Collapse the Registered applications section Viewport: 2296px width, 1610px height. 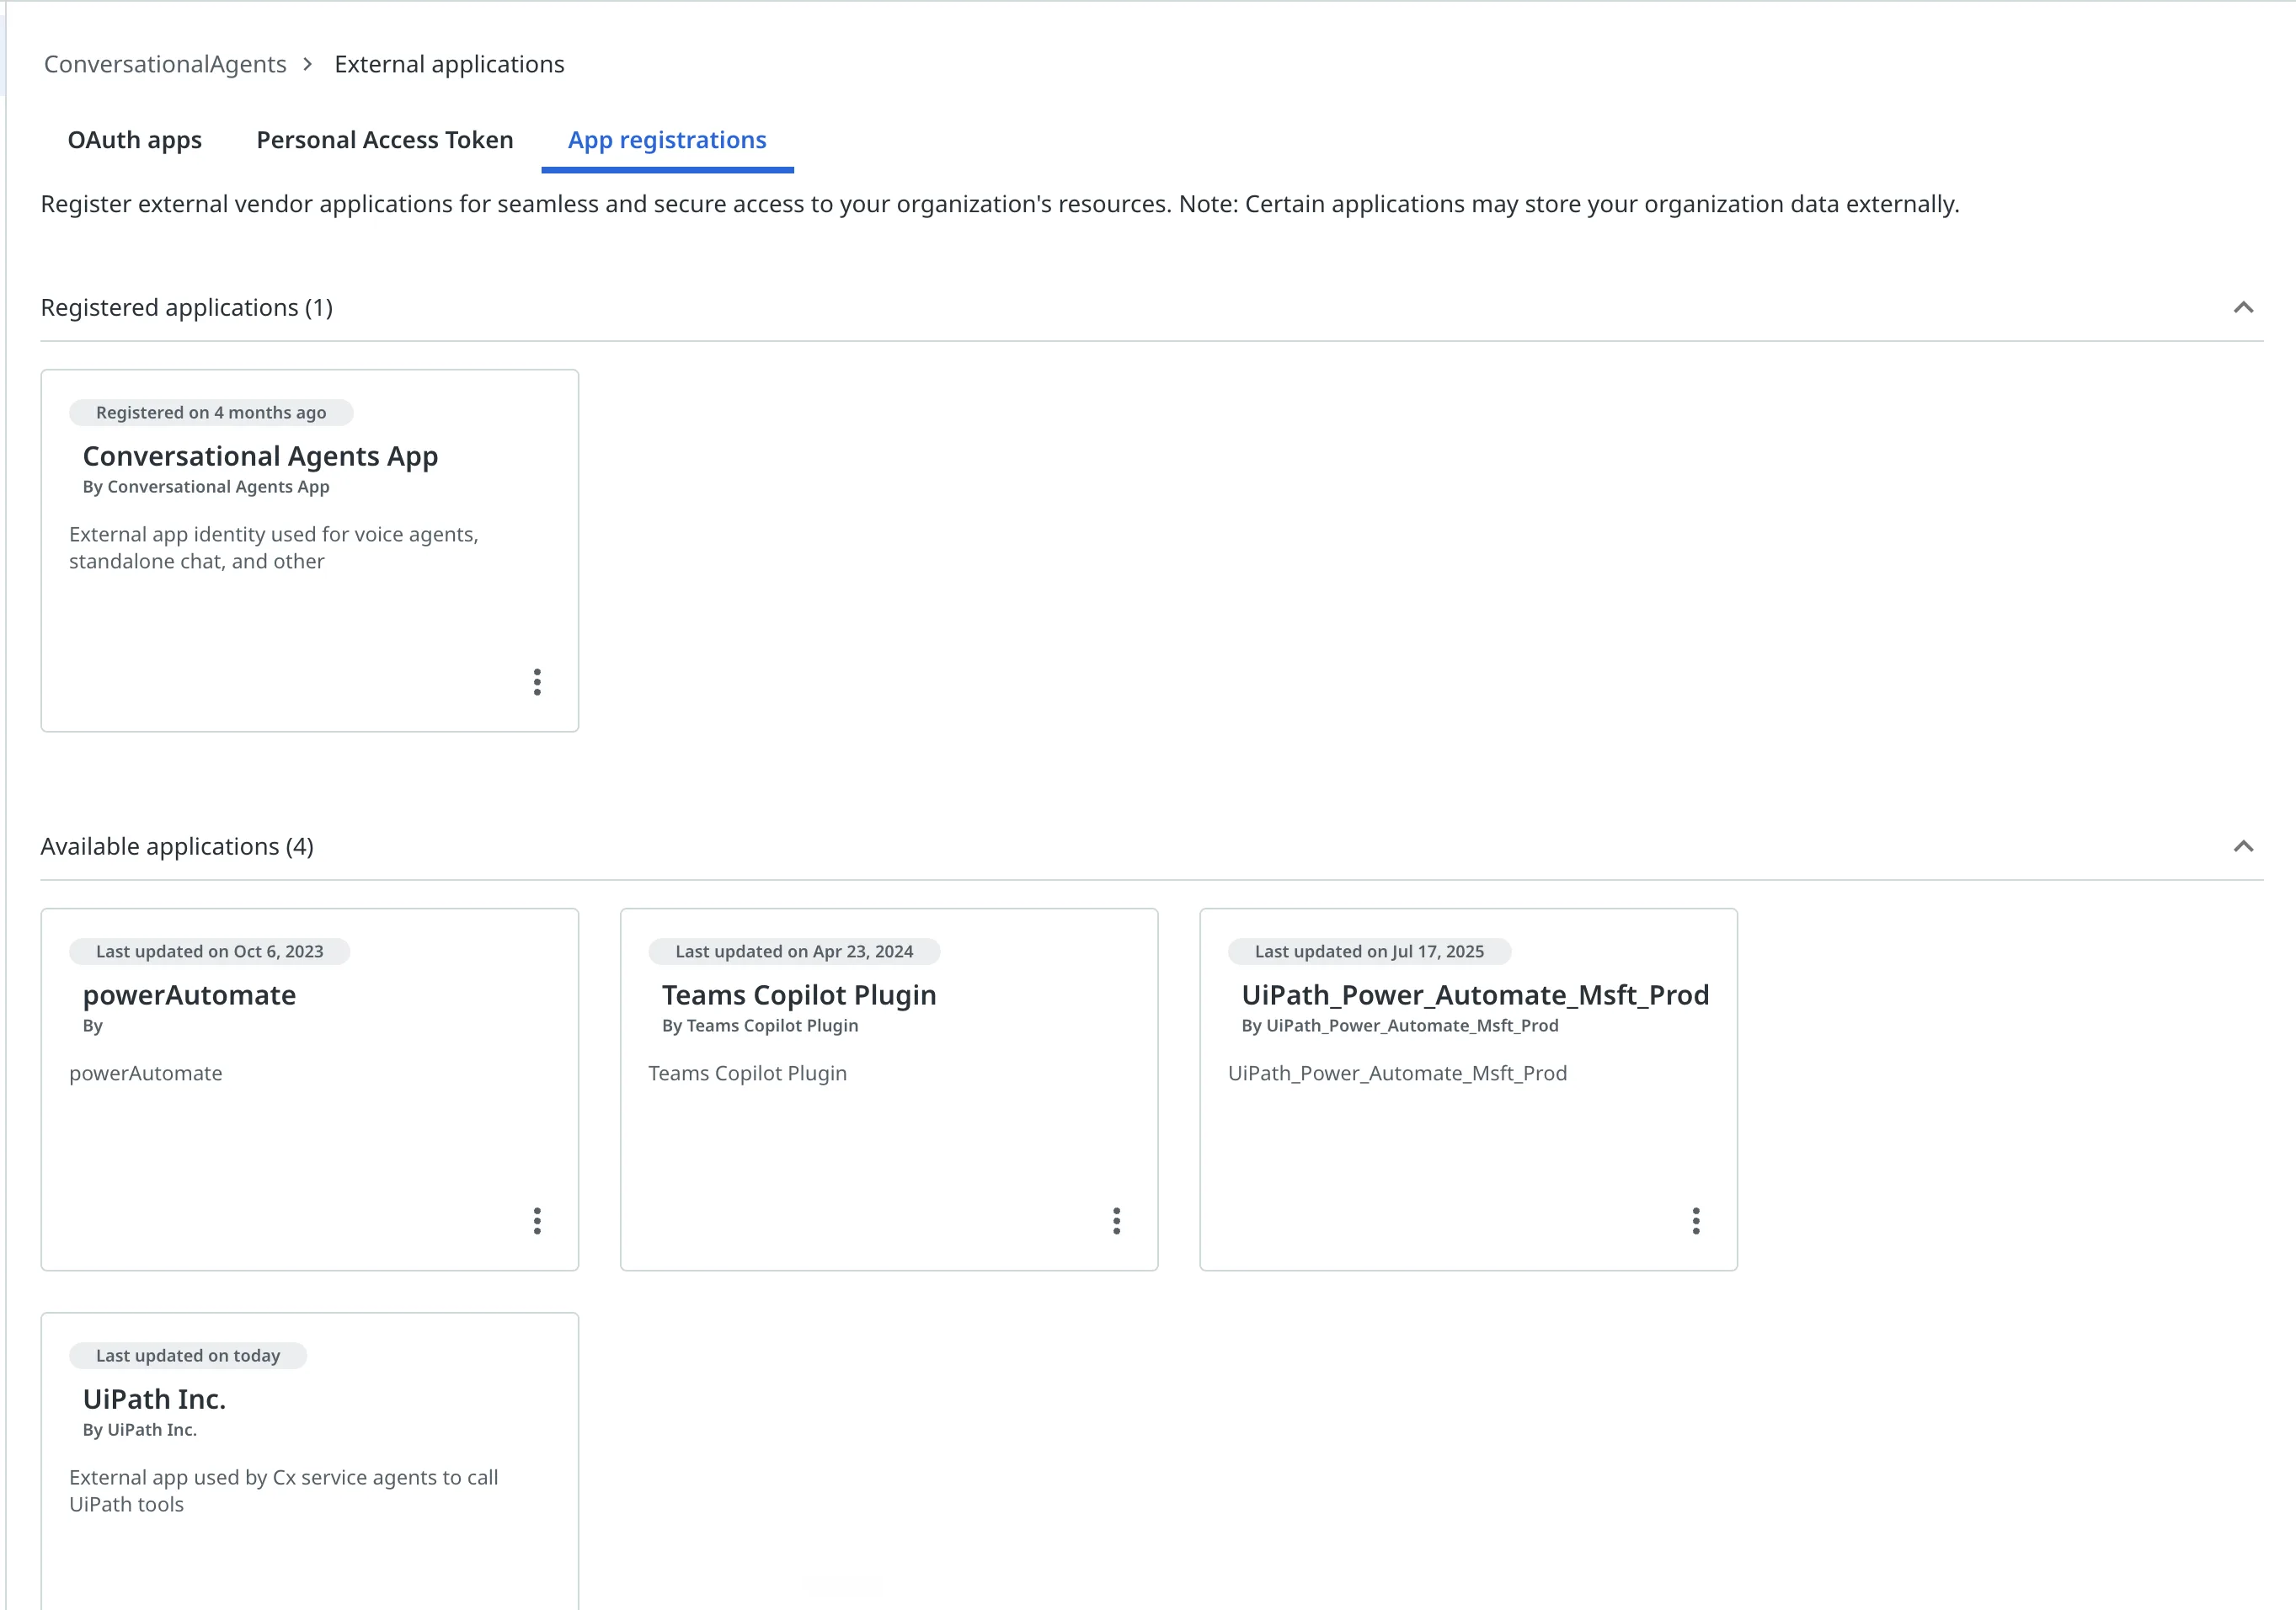click(2243, 307)
